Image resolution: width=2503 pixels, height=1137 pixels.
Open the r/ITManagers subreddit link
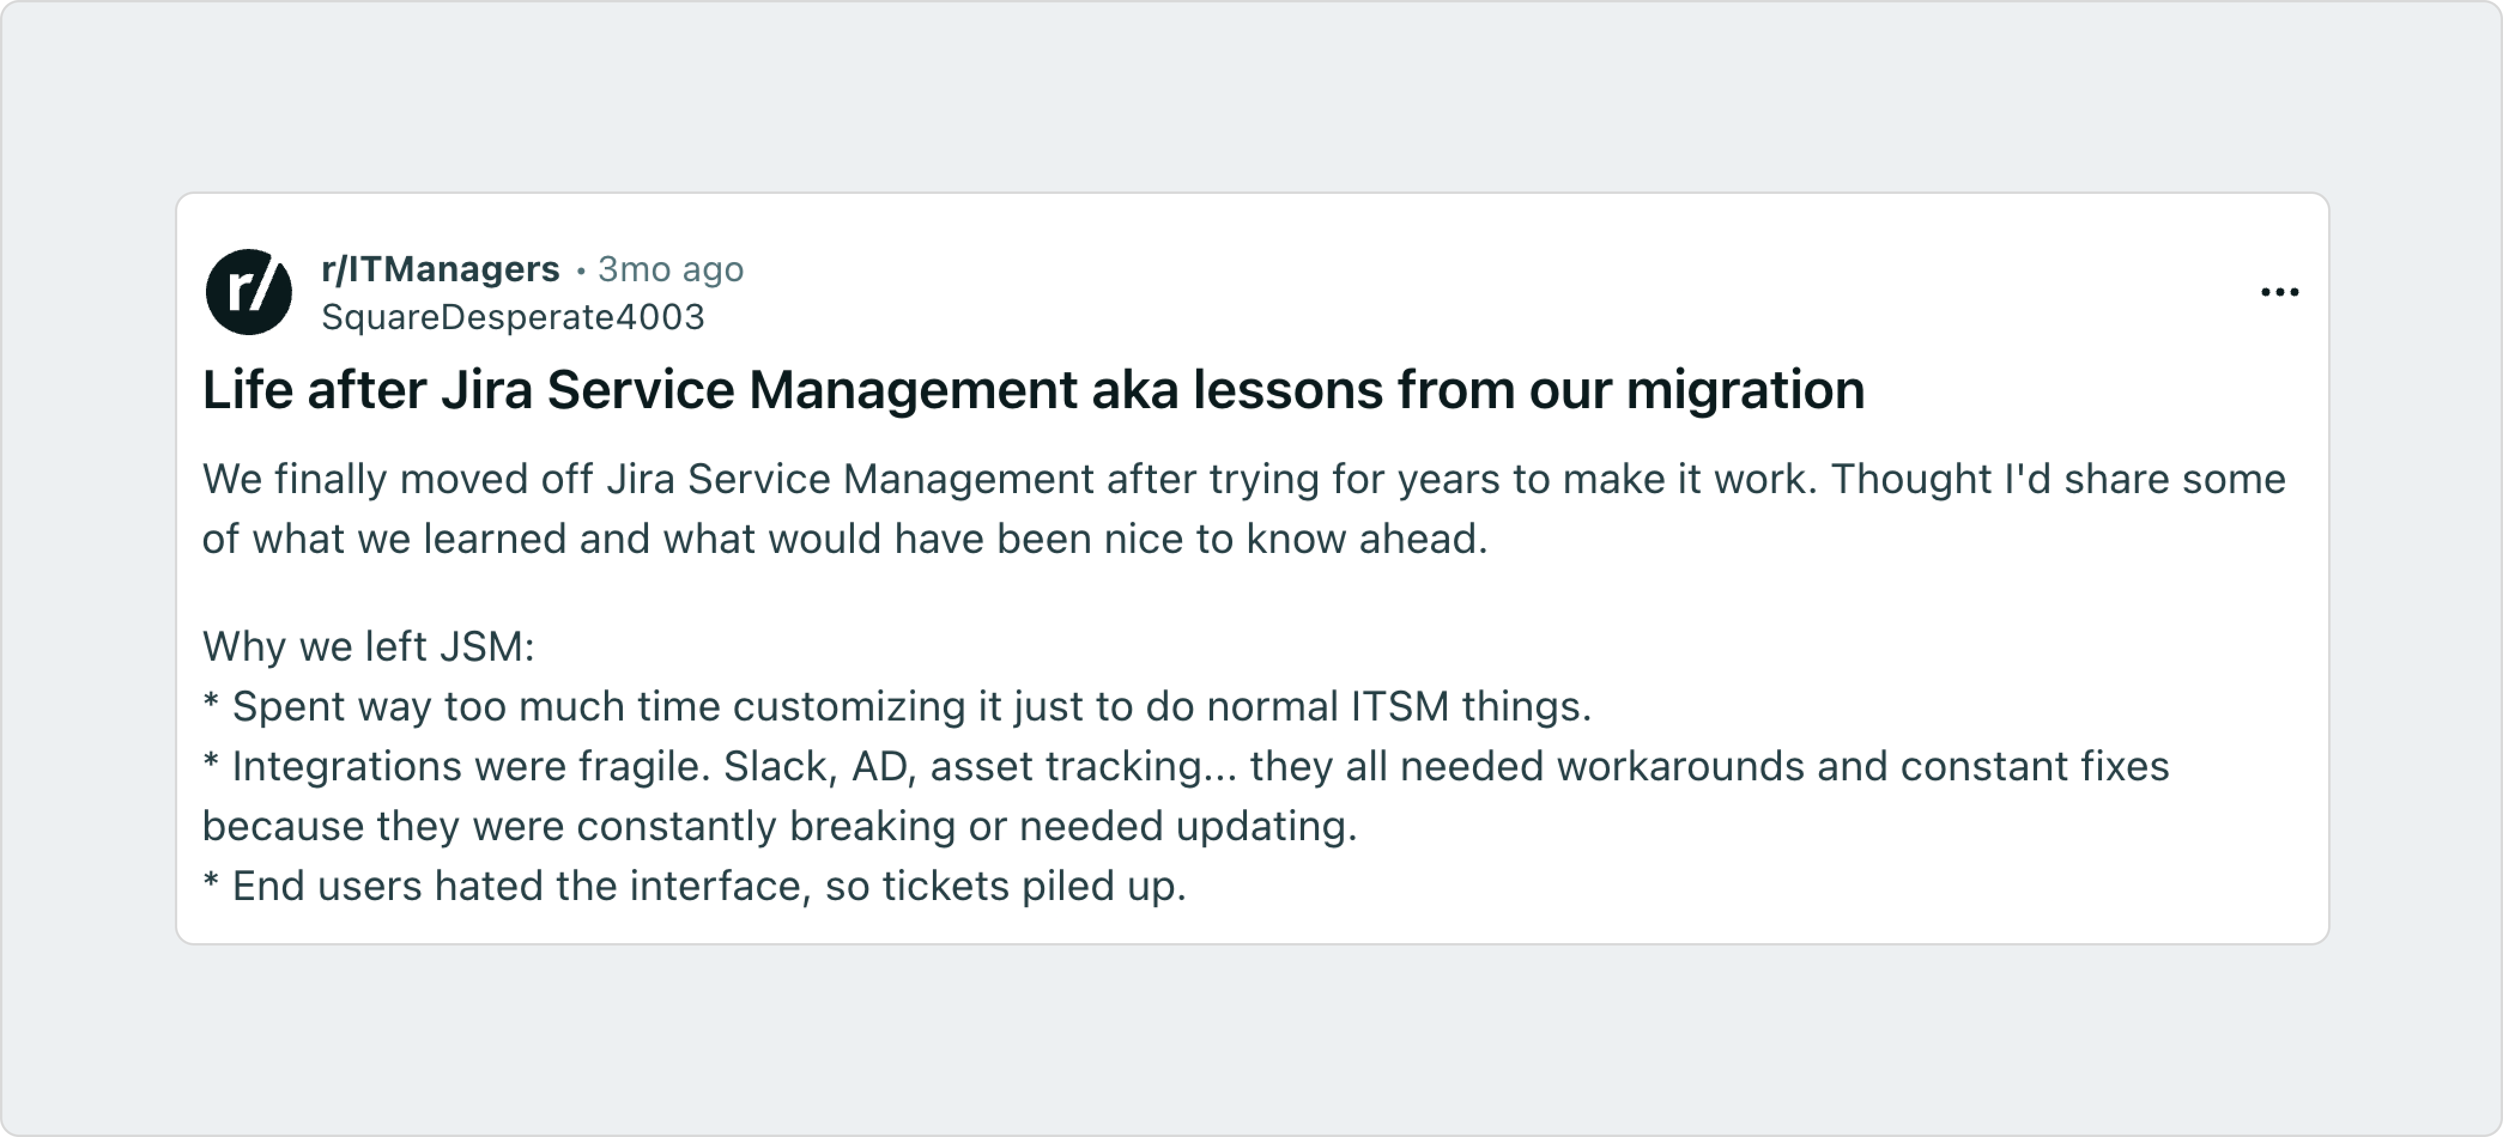[440, 269]
